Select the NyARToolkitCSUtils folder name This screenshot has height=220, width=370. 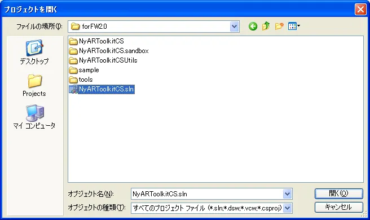108,60
